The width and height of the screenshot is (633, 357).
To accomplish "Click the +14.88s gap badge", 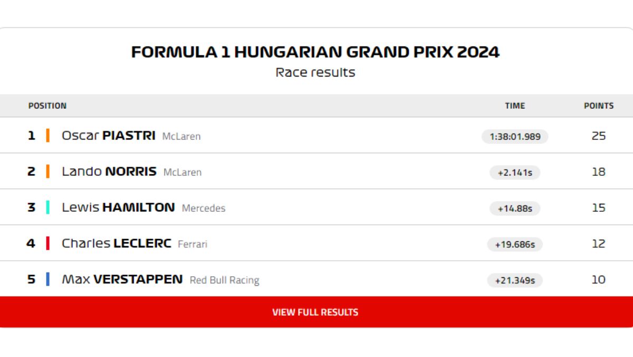I will [515, 209].
